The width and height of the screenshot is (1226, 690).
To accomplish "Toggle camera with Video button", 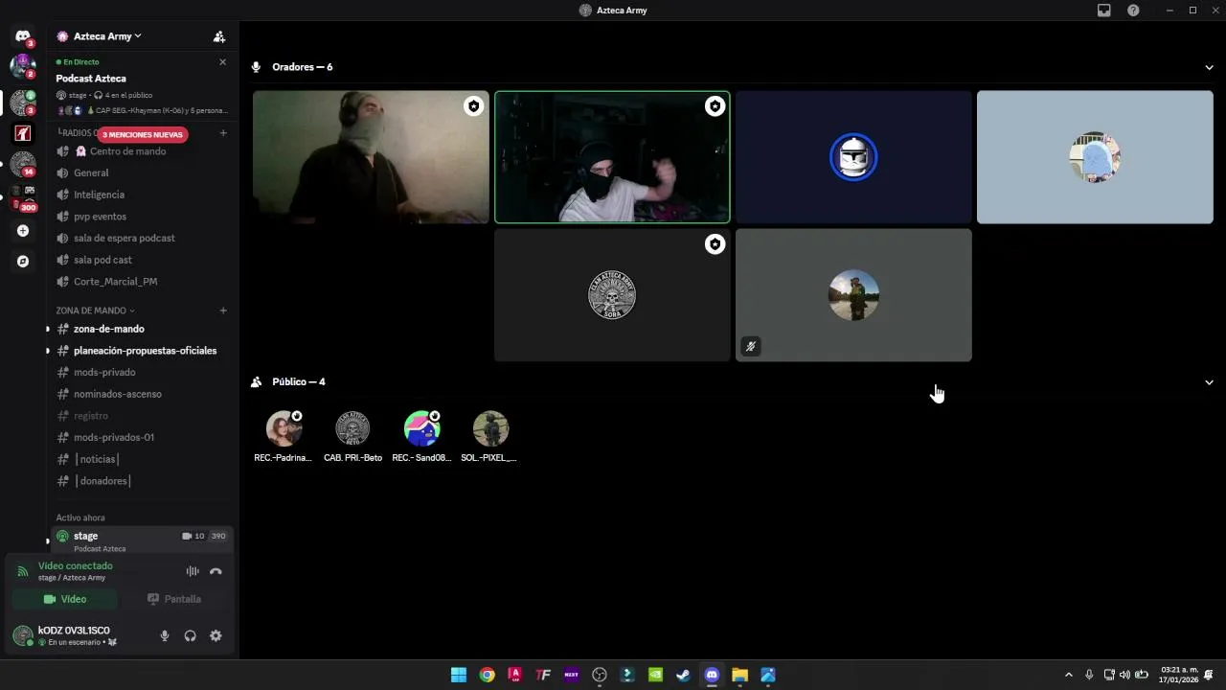I will [x=64, y=599].
